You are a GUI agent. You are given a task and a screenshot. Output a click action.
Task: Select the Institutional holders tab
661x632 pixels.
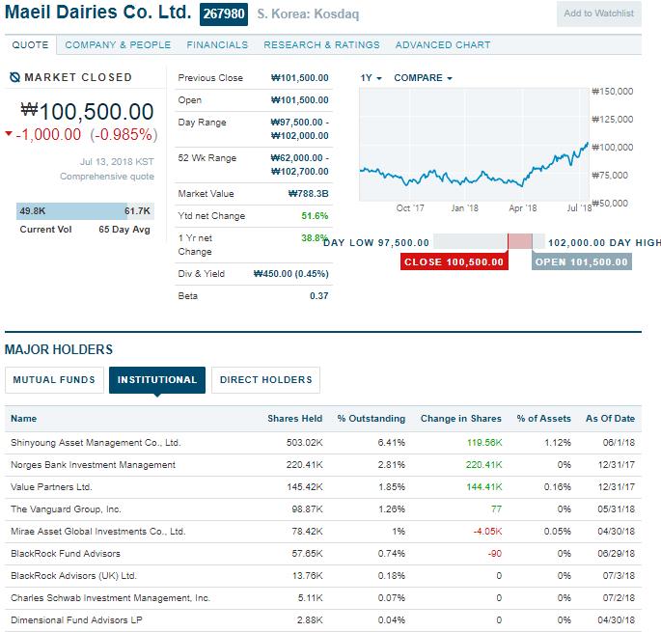(x=157, y=380)
